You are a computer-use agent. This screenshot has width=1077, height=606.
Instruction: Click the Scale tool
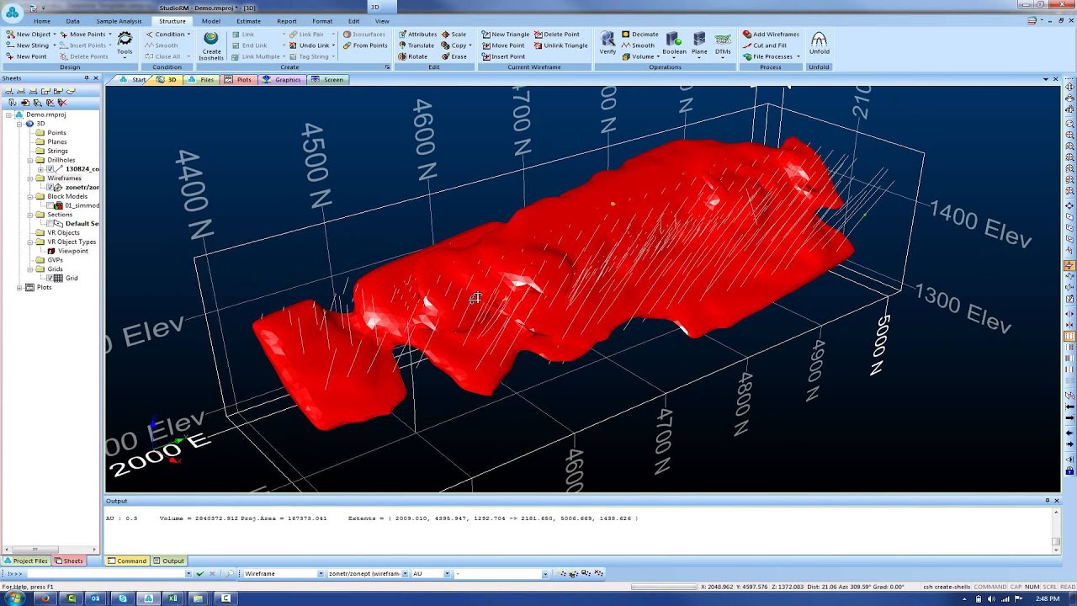[x=454, y=35]
